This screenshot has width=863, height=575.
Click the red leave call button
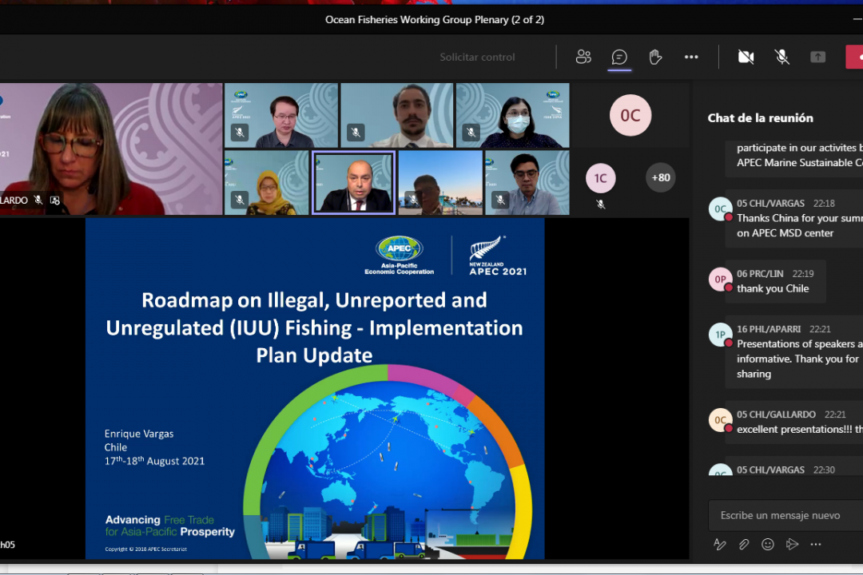coord(854,57)
